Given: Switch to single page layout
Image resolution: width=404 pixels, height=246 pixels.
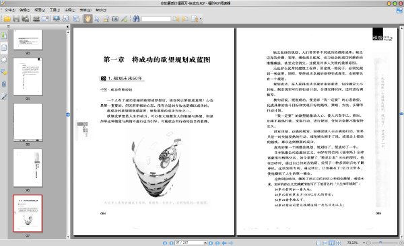Looking at the screenshot, I should [318, 243].
